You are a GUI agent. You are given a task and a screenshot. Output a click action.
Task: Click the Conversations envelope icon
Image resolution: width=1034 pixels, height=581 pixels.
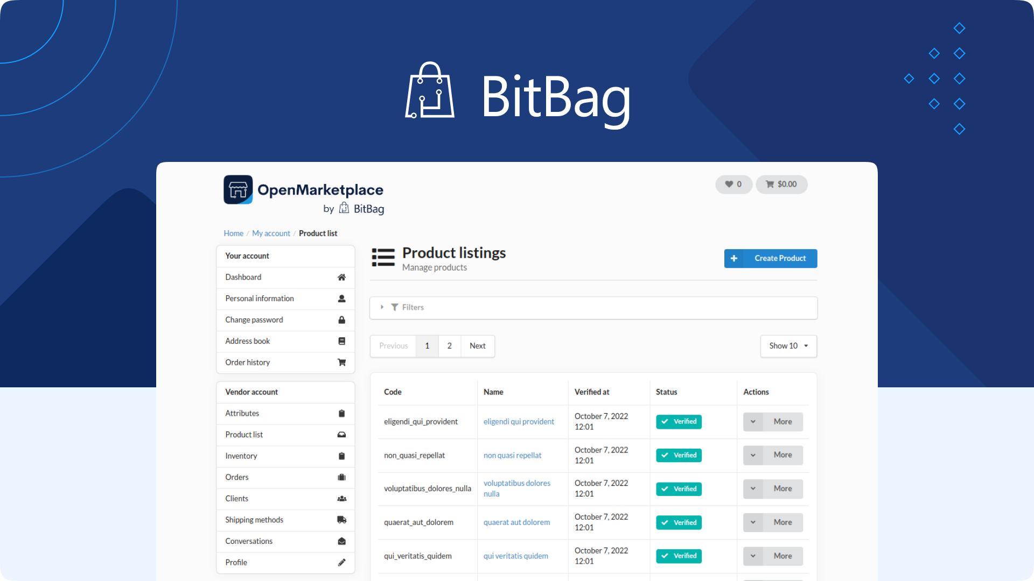(x=341, y=541)
